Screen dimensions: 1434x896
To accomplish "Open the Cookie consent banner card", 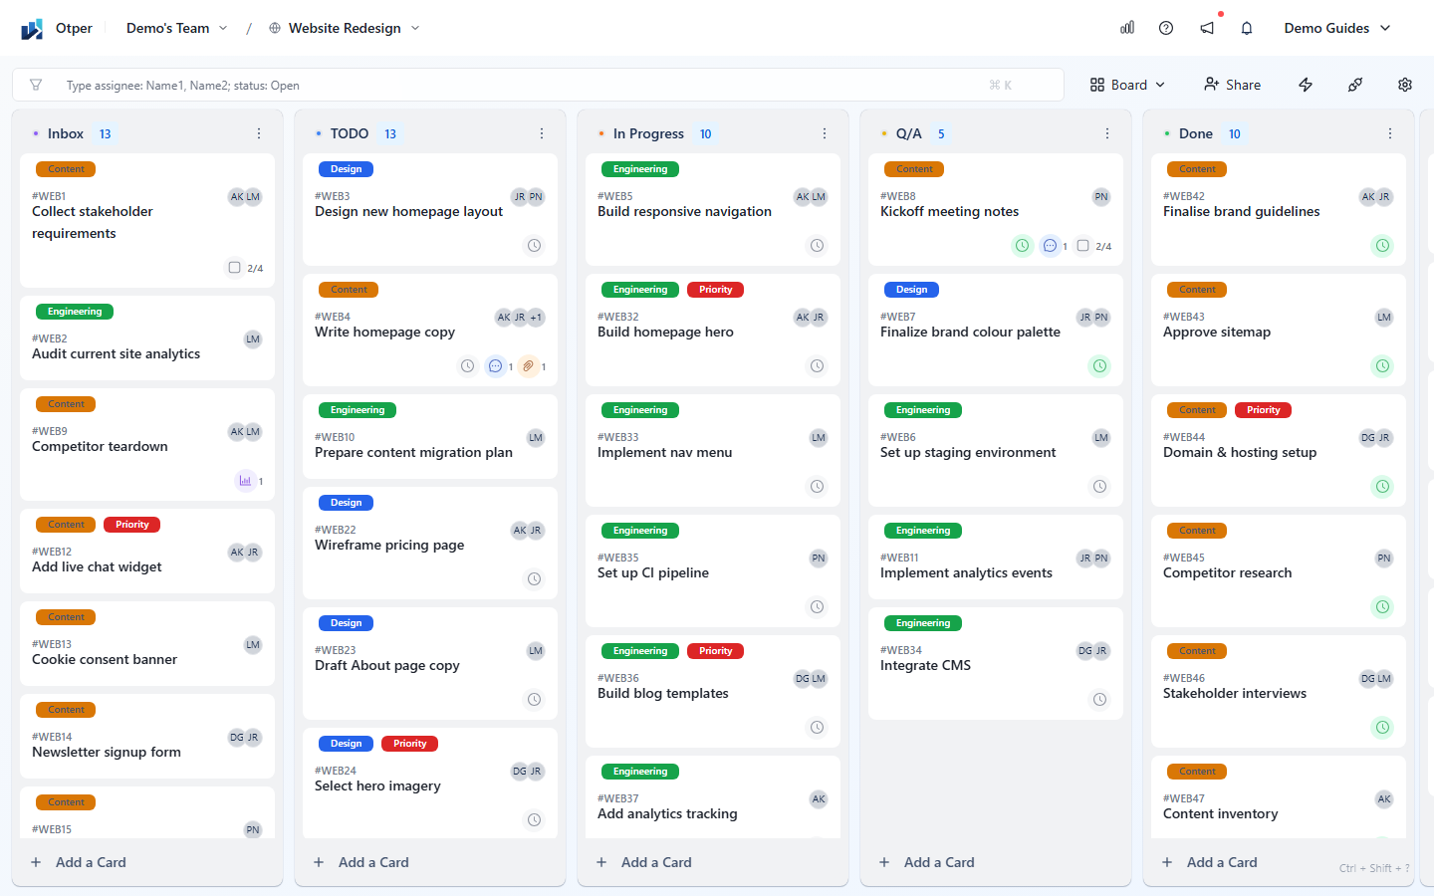I will tap(147, 643).
